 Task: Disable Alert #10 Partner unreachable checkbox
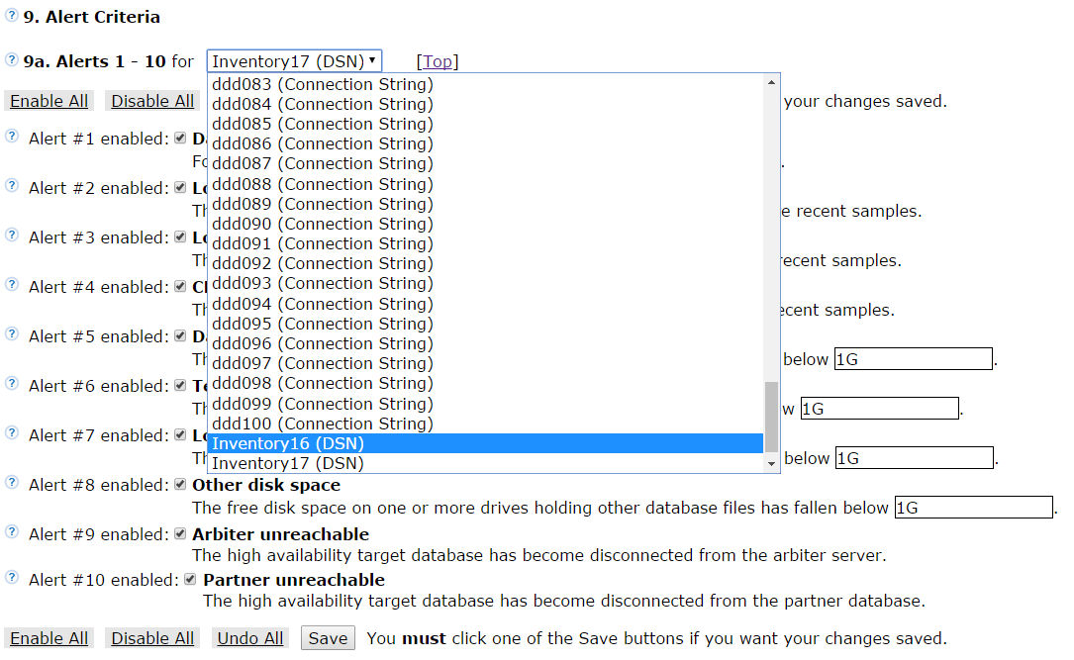click(x=191, y=580)
